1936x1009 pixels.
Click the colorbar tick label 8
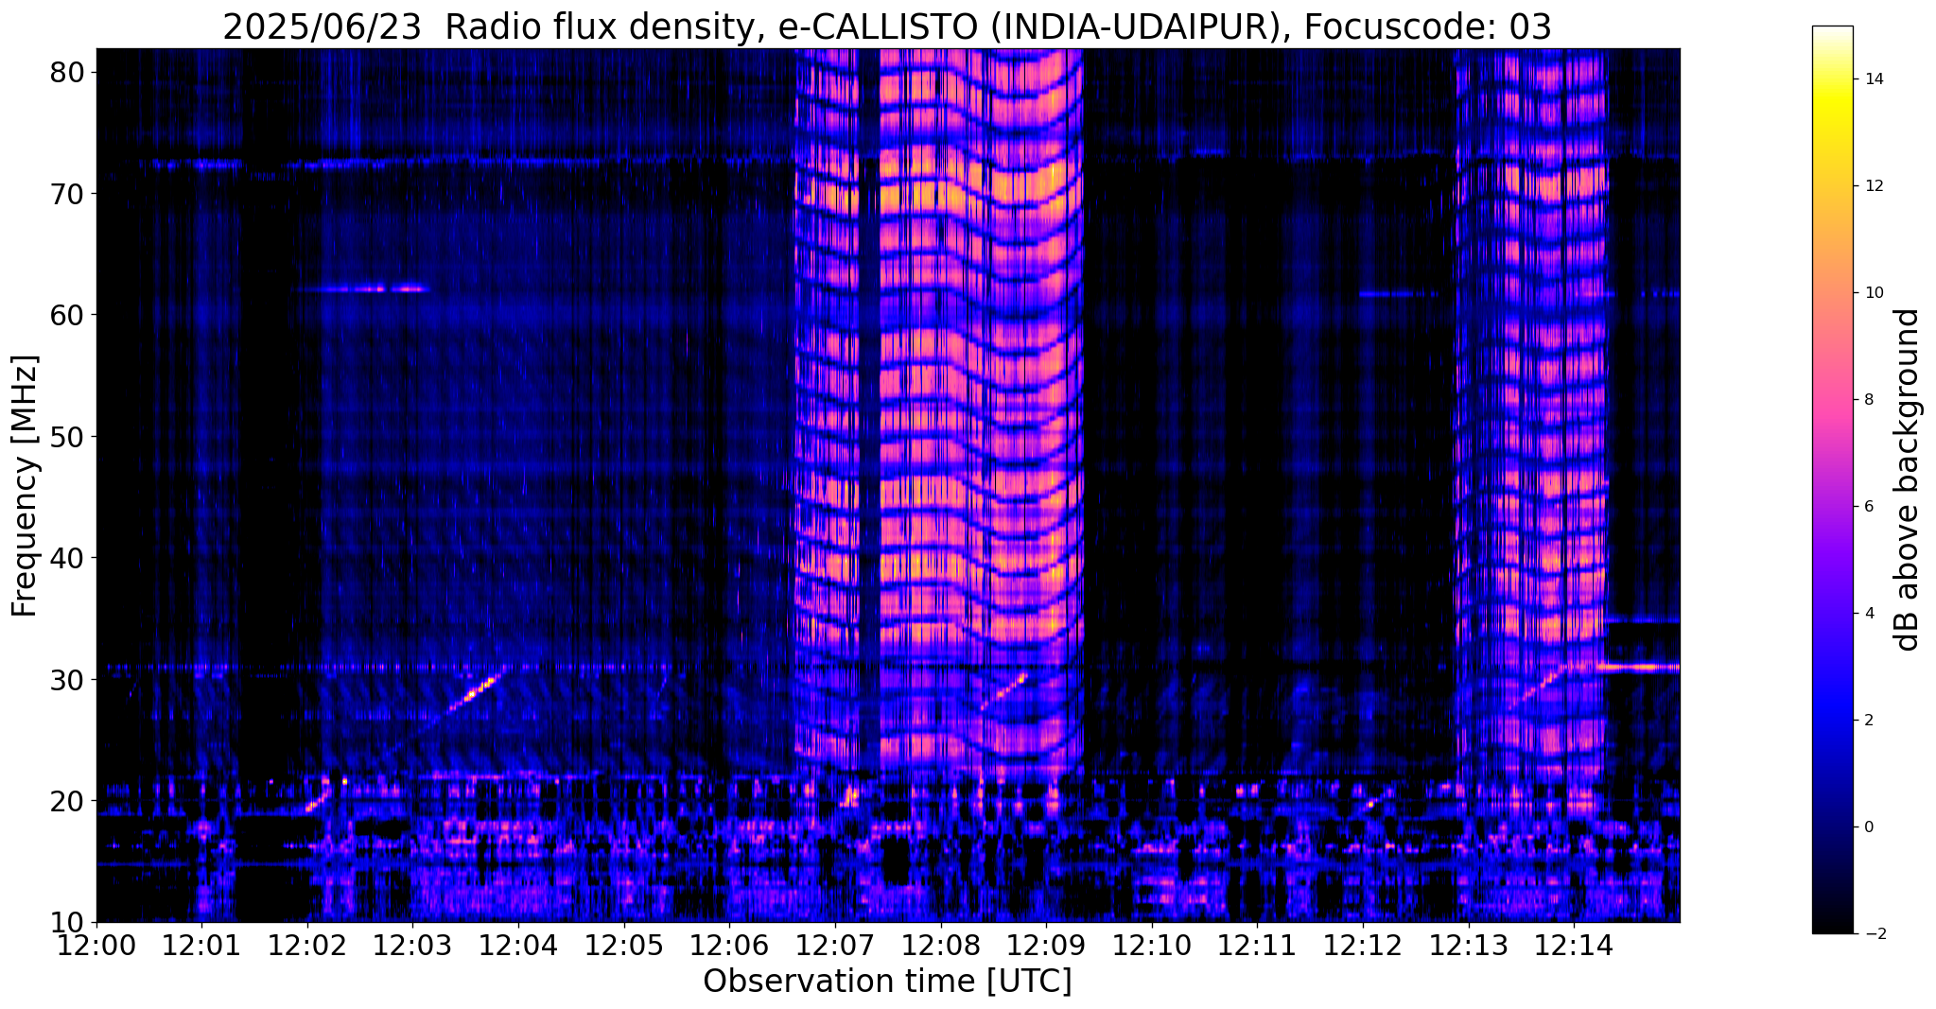coord(1868,400)
